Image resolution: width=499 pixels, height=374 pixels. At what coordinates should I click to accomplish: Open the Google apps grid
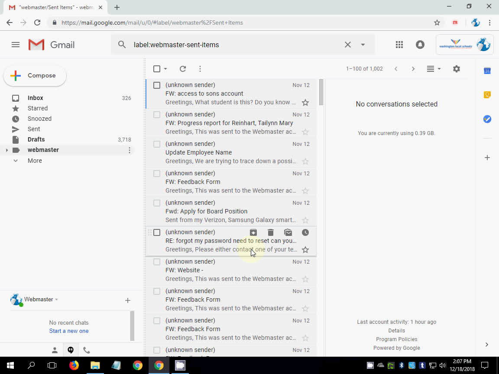click(399, 45)
